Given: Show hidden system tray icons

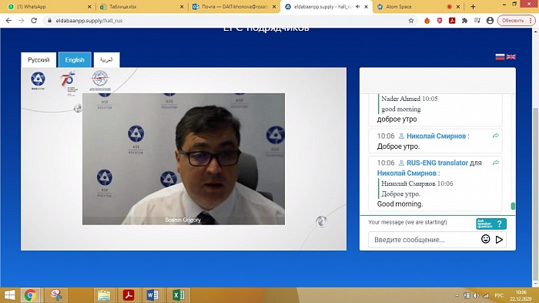Looking at the screenshot, I should (x=457, y=295).
